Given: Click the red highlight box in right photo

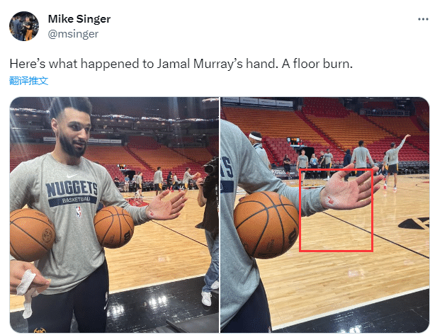Looking at the screenshot, I should 336,210.
